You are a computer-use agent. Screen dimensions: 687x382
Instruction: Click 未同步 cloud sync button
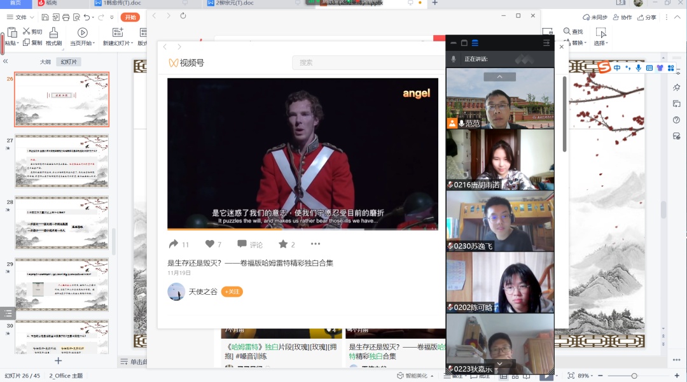[595, 17]
